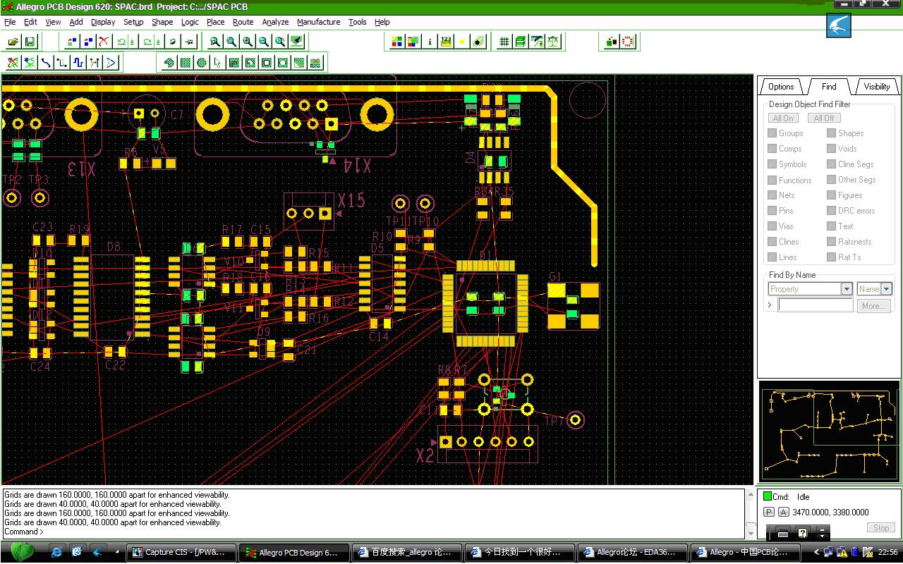Viewport: 903px width, 564px height.
Task: Select the Move tool icon
Action: [x=72, y=42]
